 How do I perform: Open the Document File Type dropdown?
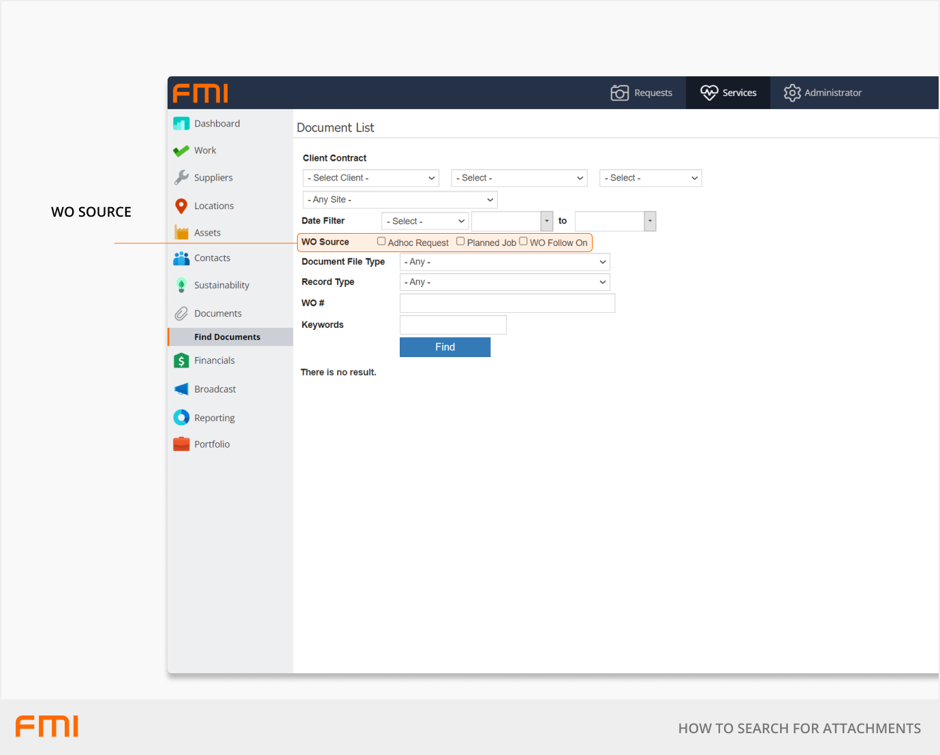tap(504, 262)
